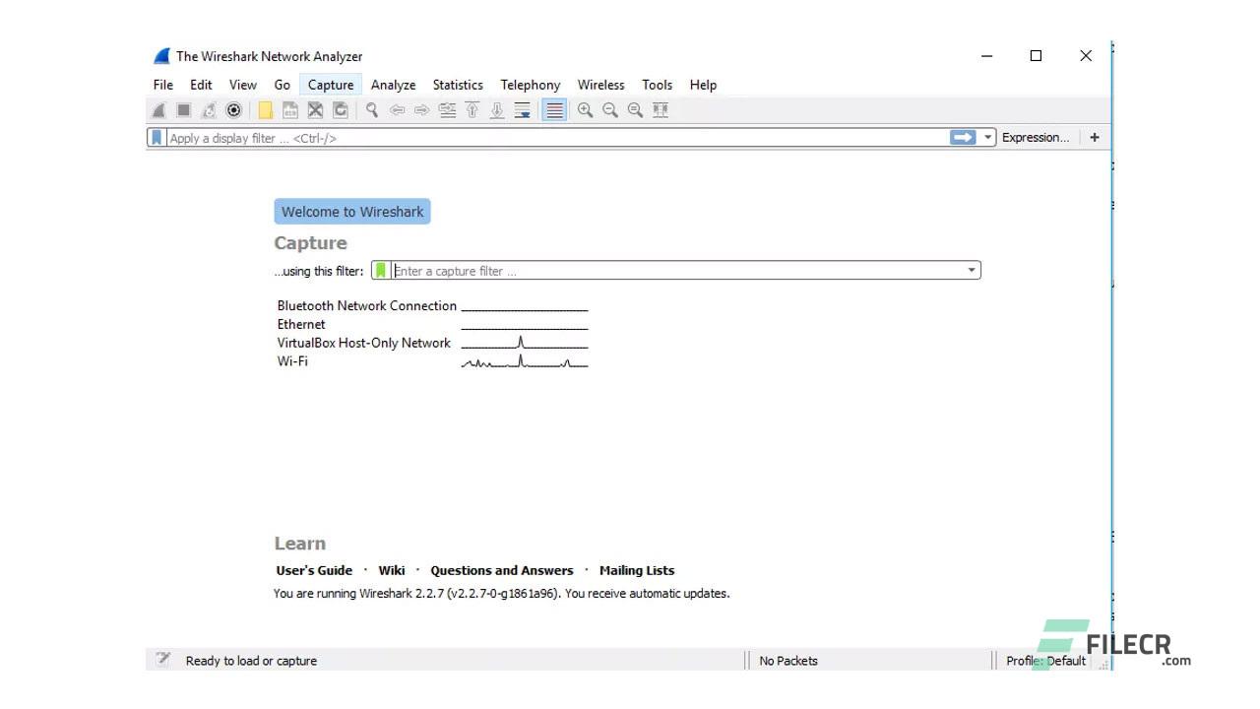Open the Go menu
Viewport: 1260px width, 709px height.
coord(282,85)
